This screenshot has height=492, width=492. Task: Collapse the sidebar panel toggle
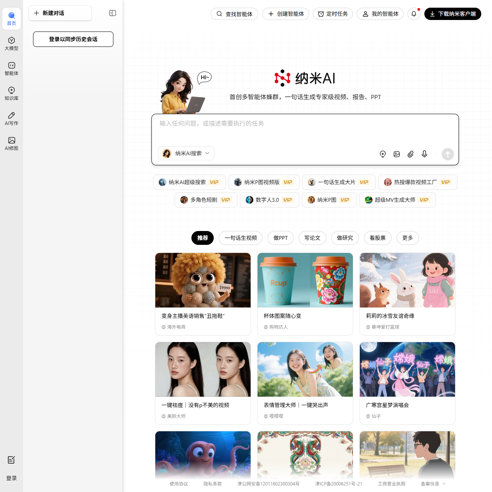coord(113,13)
